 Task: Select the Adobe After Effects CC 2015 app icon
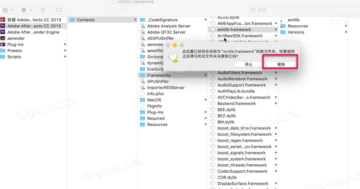pyautogui.click(x=2, y=26)
